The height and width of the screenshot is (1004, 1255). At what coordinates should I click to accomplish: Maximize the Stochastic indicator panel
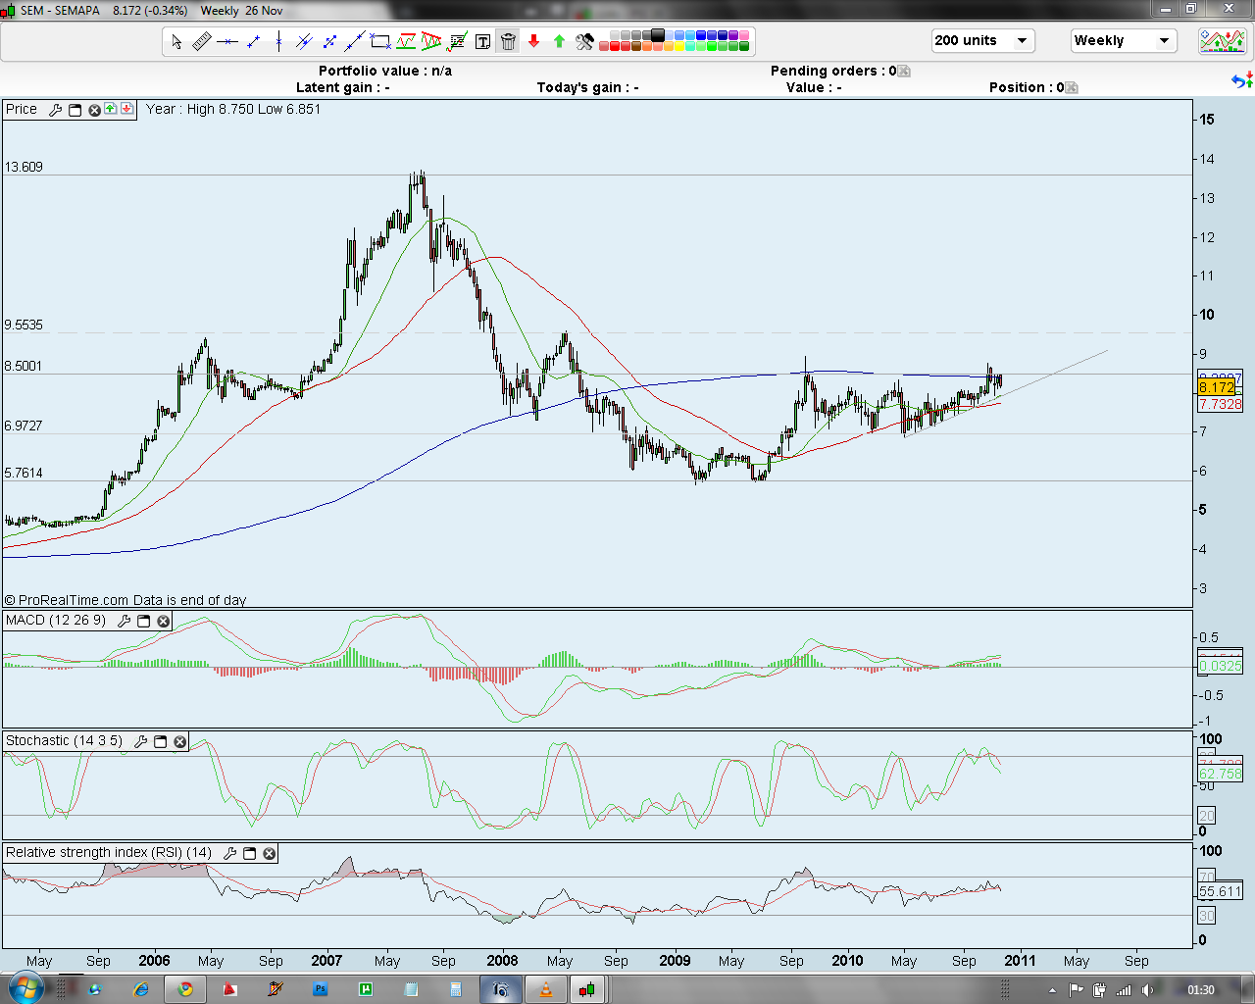[161, 741]
